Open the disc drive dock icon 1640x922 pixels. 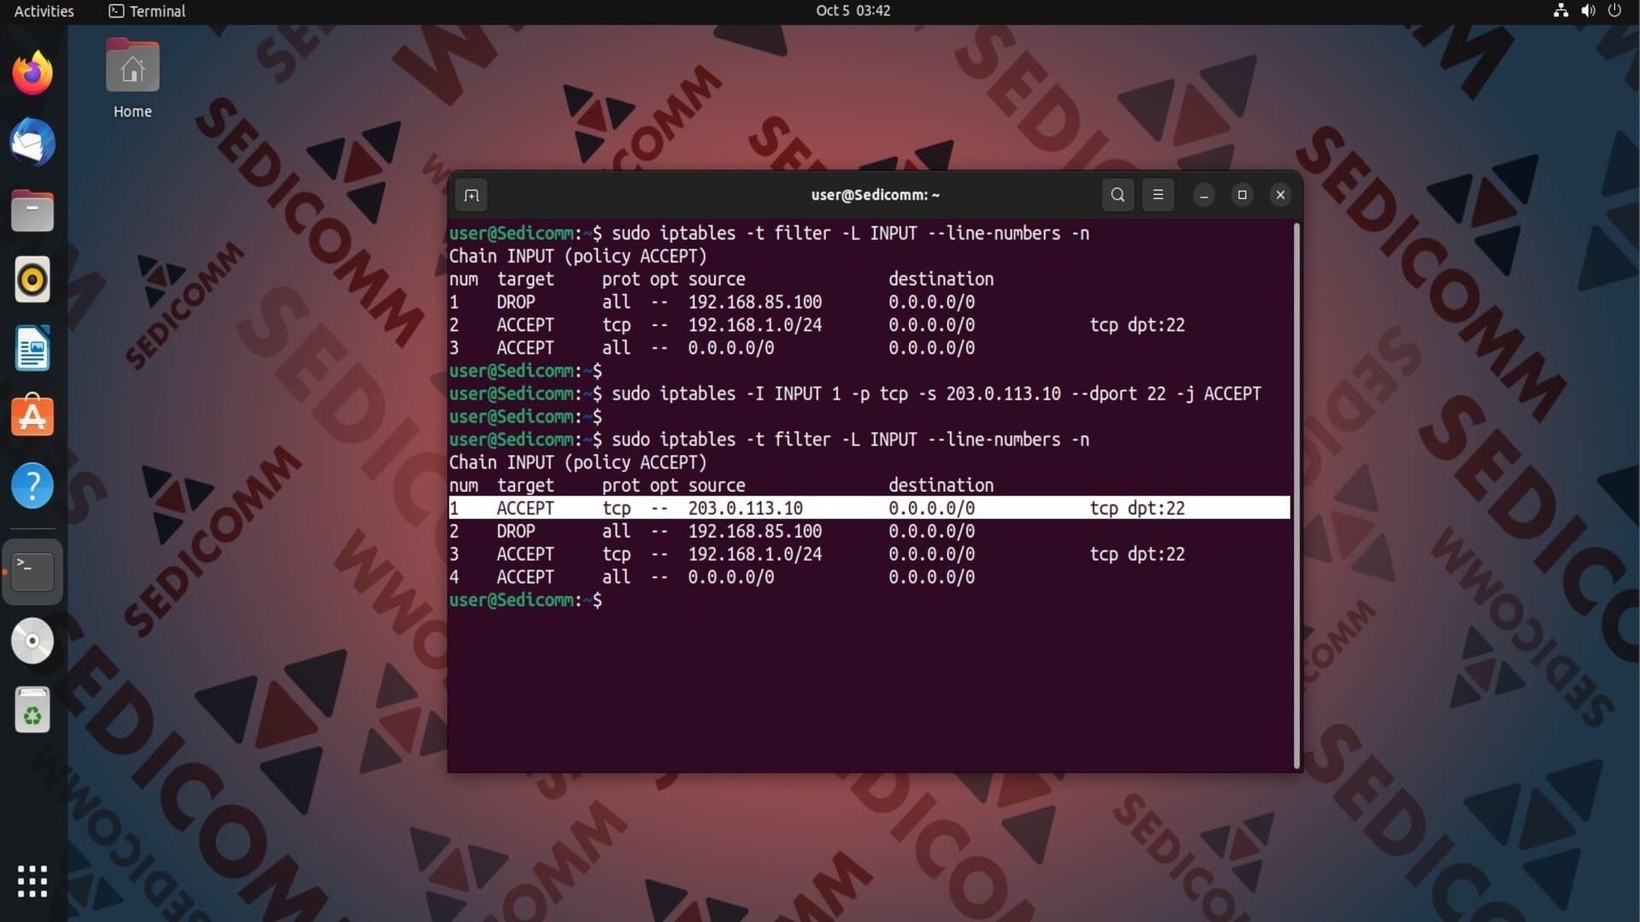(x=32, y=640)
